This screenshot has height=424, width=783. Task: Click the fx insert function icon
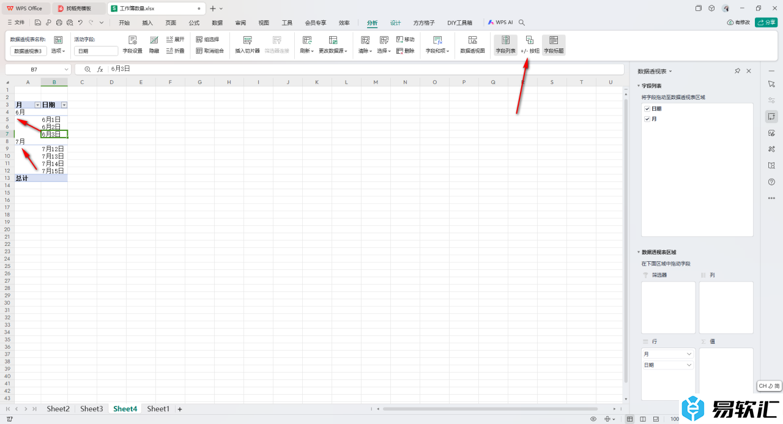[x=100, y=70]
